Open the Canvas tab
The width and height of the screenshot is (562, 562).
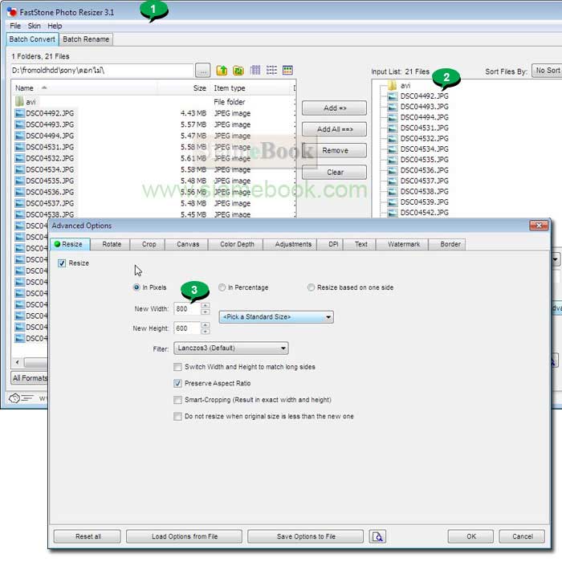pos(187,244)
